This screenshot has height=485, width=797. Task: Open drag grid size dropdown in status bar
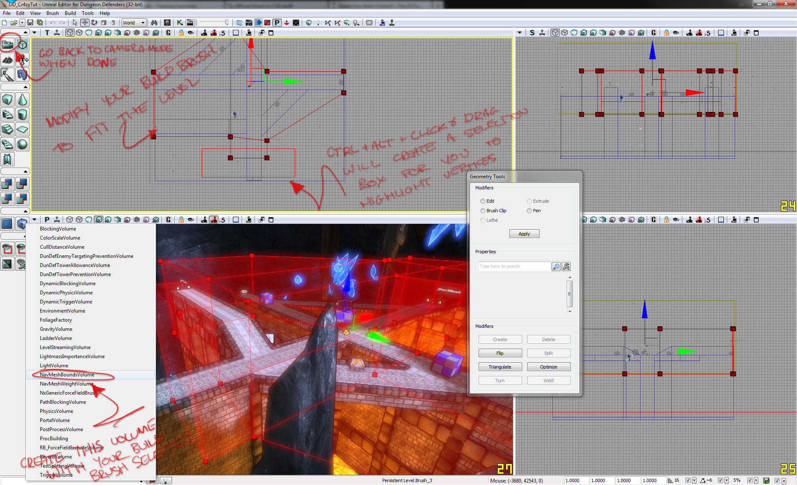694,480
